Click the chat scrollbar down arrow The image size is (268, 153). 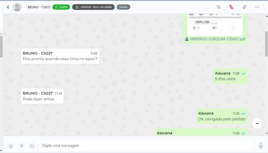click(267, 133)
